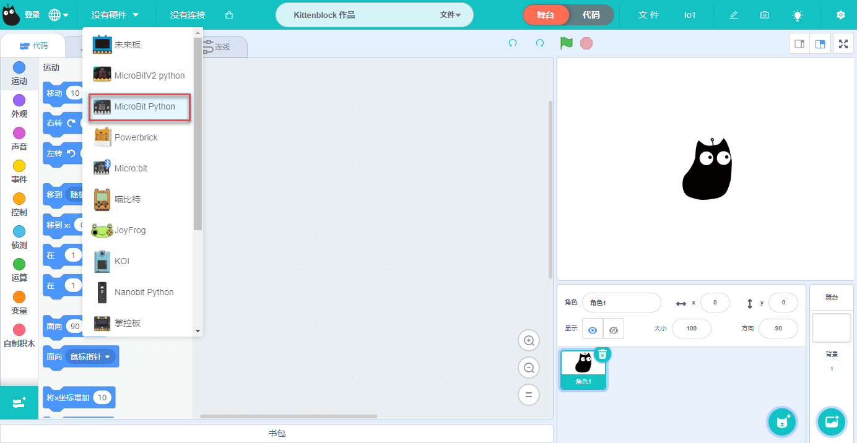This screenshot has width=857, height=443.
Task: Select the 代码 blocks tab
Action: point(33,45)
